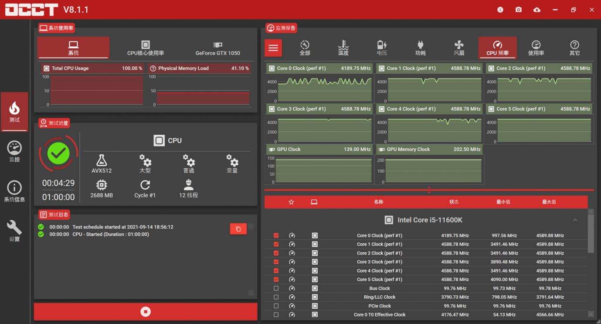Image resolution: width=601 pixels, height=324 pixels.
Task: Click the red divider collapse arrows below graphs
Action: point(429,190)
